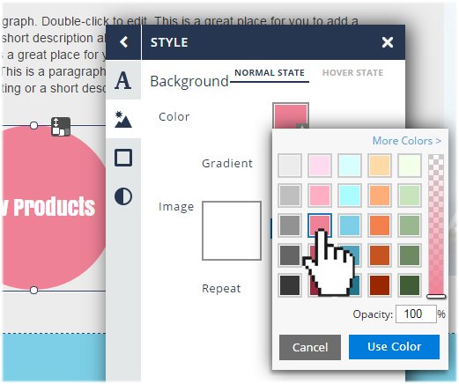This screenshot has height=384, width=459.
Task: Click the top resize handle of the circle
Action: [x=34, y=126]
